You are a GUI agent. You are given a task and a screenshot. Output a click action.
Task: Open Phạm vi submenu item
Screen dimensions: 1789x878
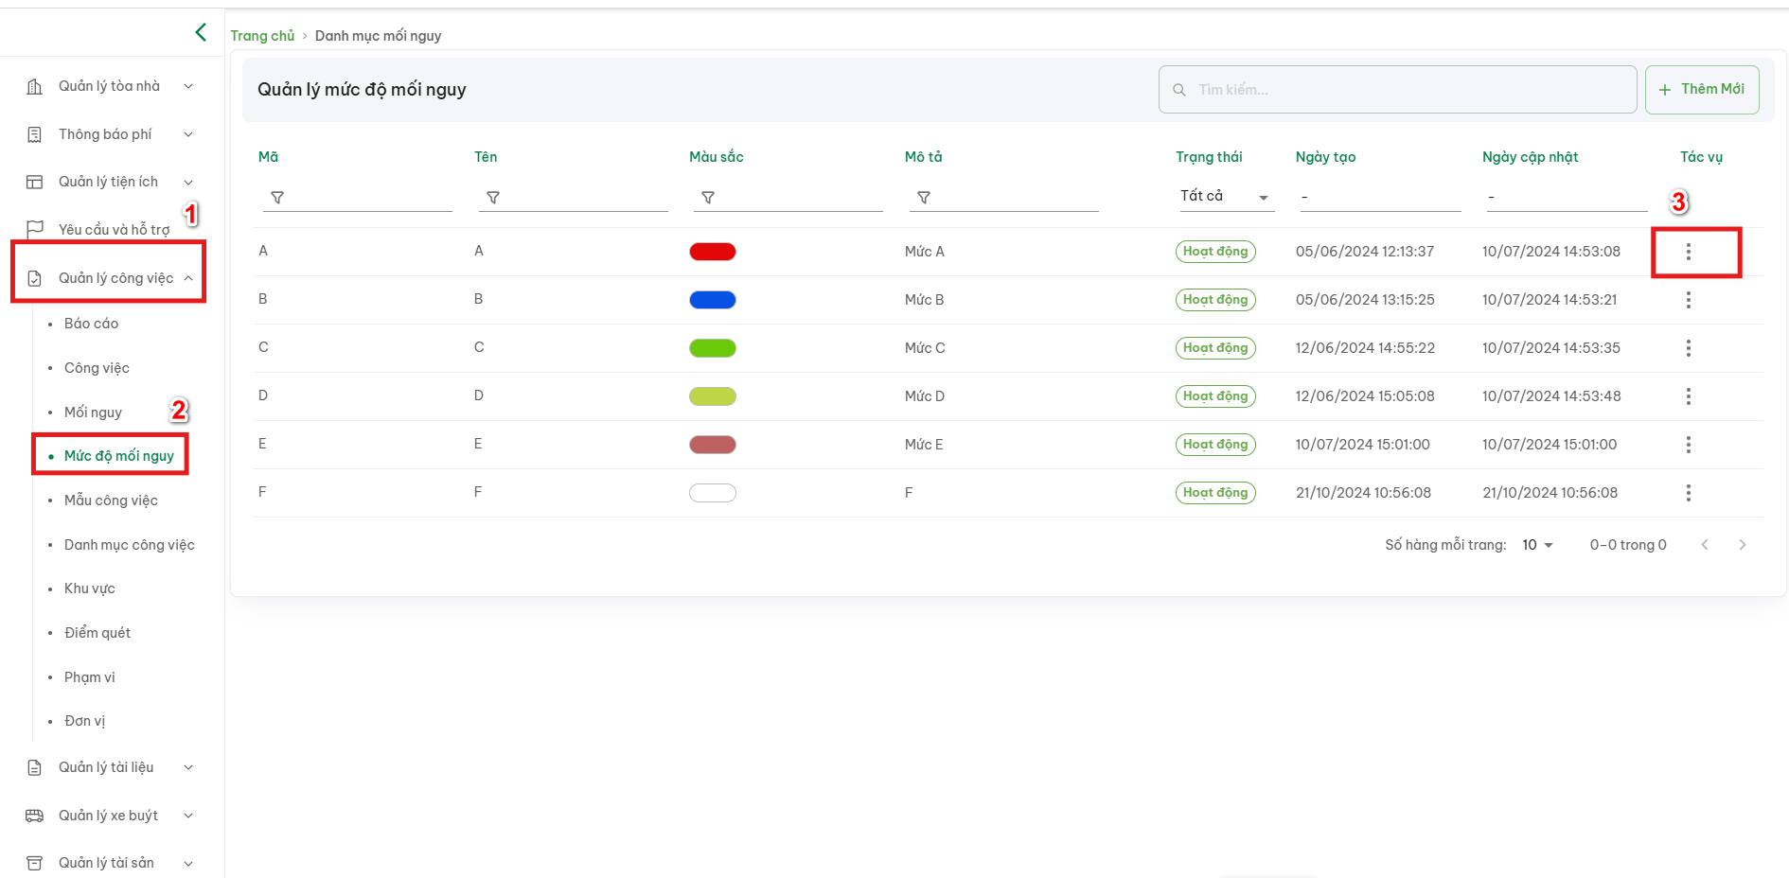click(x=90, y=677)
